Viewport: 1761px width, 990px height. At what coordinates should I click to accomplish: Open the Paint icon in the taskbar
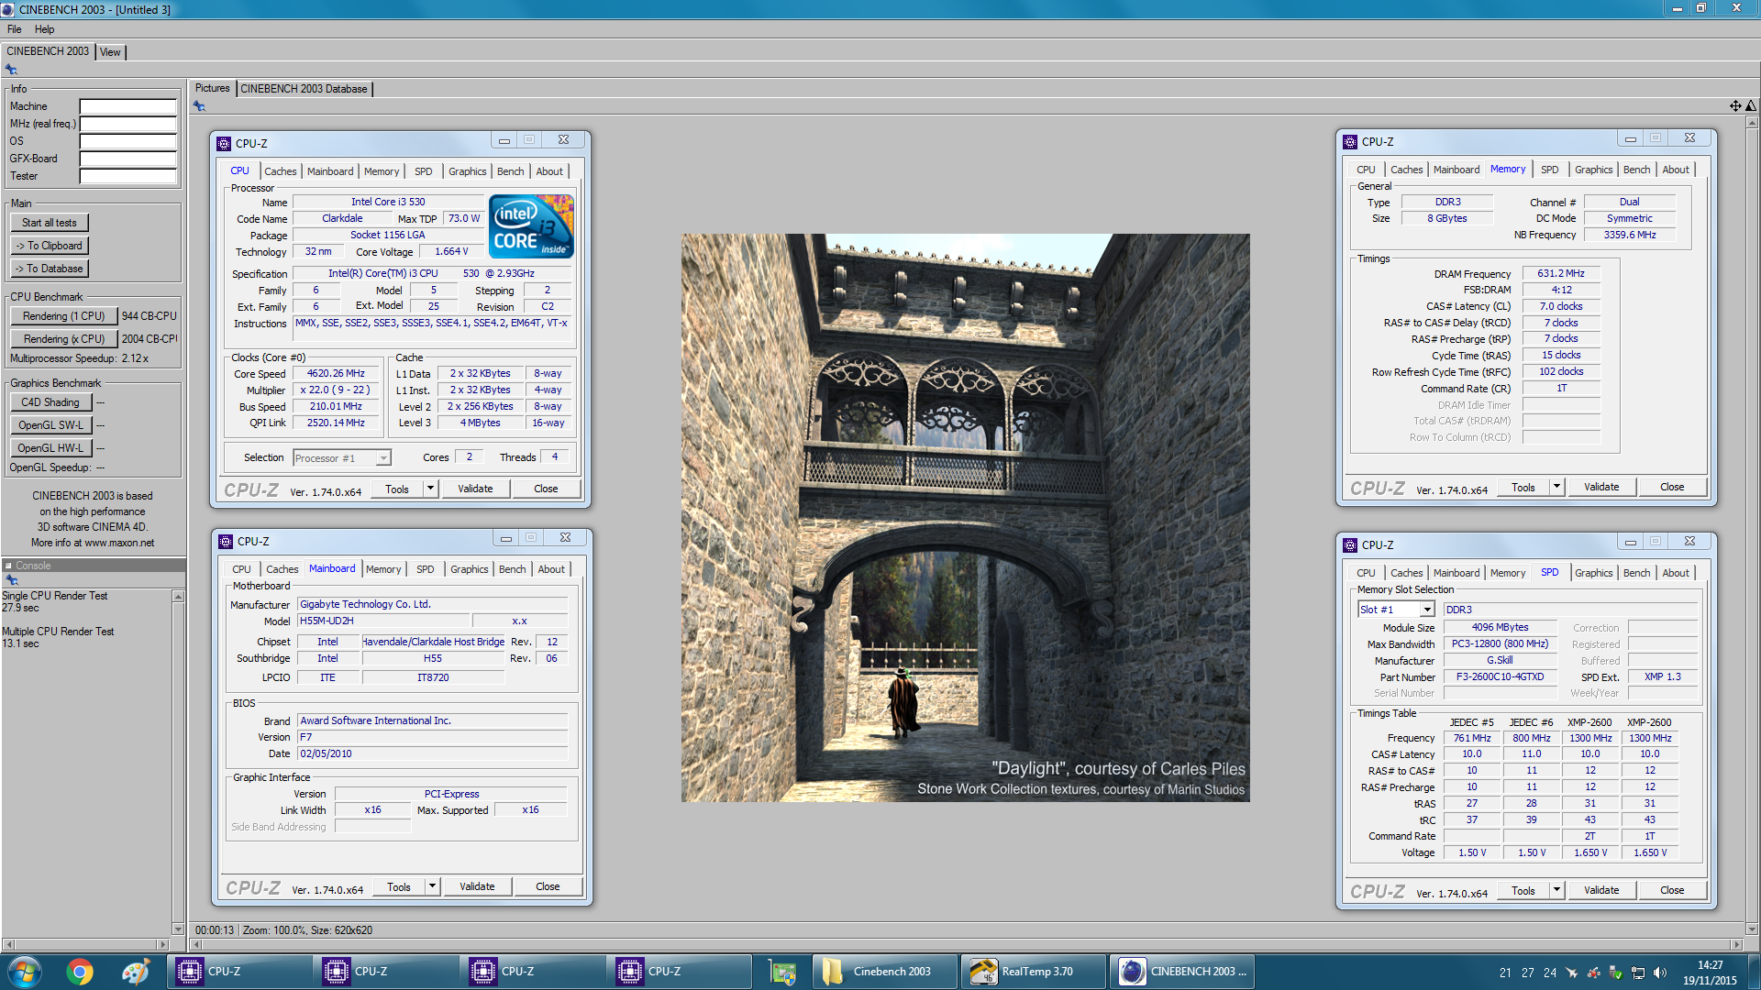[136, 972]
